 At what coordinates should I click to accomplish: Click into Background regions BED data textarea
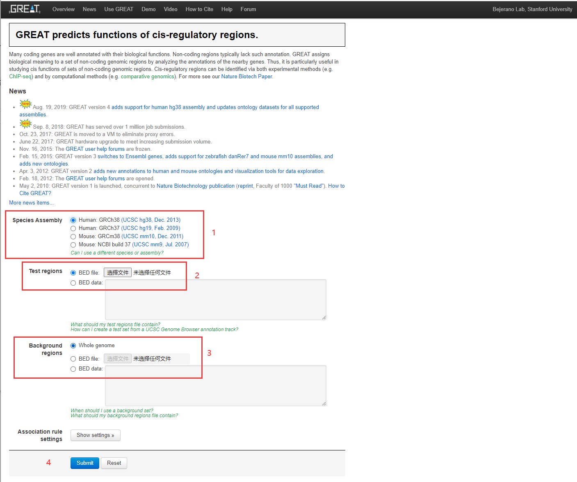(x=216, y=386)
